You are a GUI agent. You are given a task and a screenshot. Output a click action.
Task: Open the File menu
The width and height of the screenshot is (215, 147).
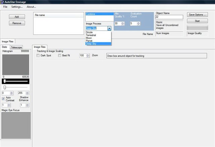coord(5,7)
